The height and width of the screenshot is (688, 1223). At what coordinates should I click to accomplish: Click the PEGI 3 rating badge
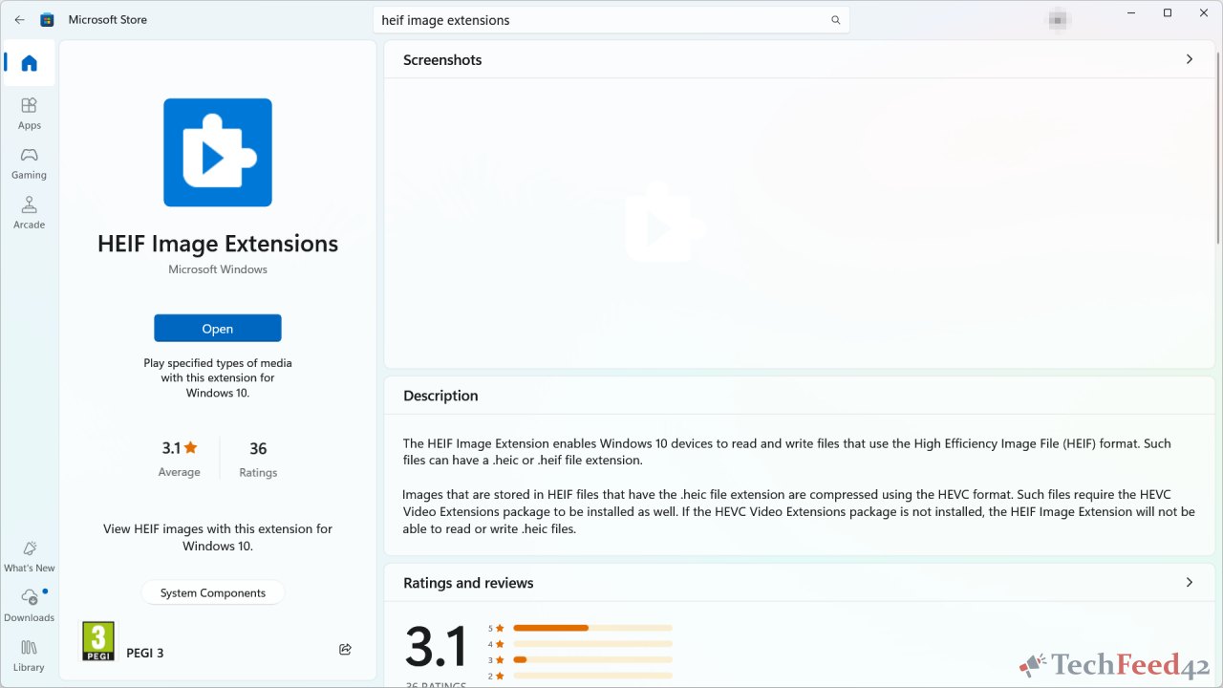(98, 641)
